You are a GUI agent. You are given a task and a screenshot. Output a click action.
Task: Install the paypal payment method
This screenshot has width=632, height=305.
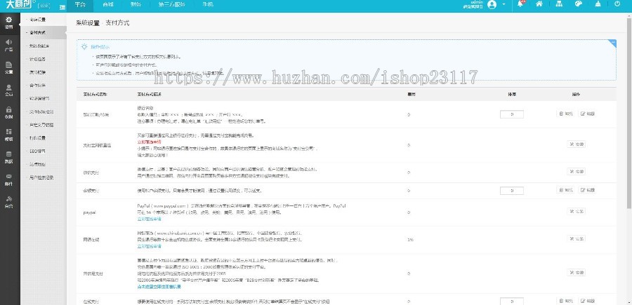(577, 211)
